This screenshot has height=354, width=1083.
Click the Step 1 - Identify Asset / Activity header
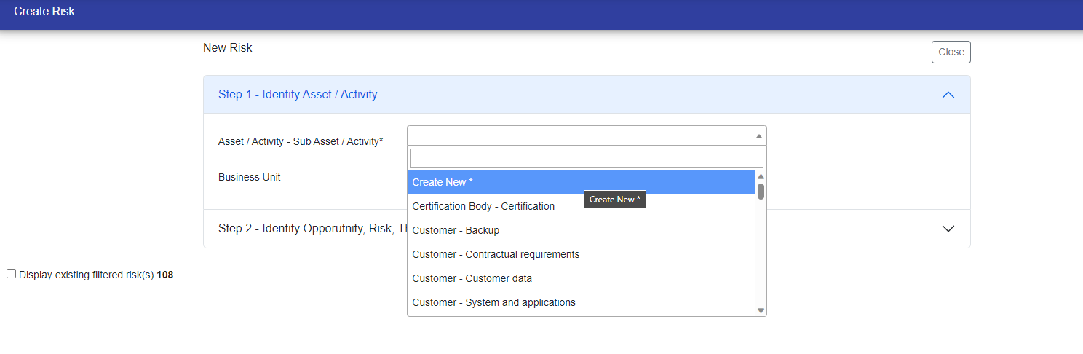coord(298,95)
